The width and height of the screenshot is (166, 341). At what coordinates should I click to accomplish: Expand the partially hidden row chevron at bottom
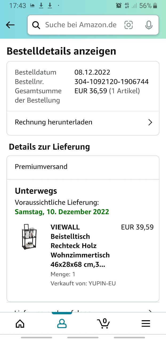pos(150,311)
